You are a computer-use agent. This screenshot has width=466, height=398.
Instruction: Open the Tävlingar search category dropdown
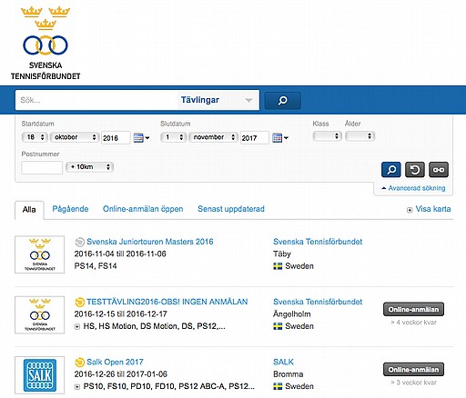point(218,100)
